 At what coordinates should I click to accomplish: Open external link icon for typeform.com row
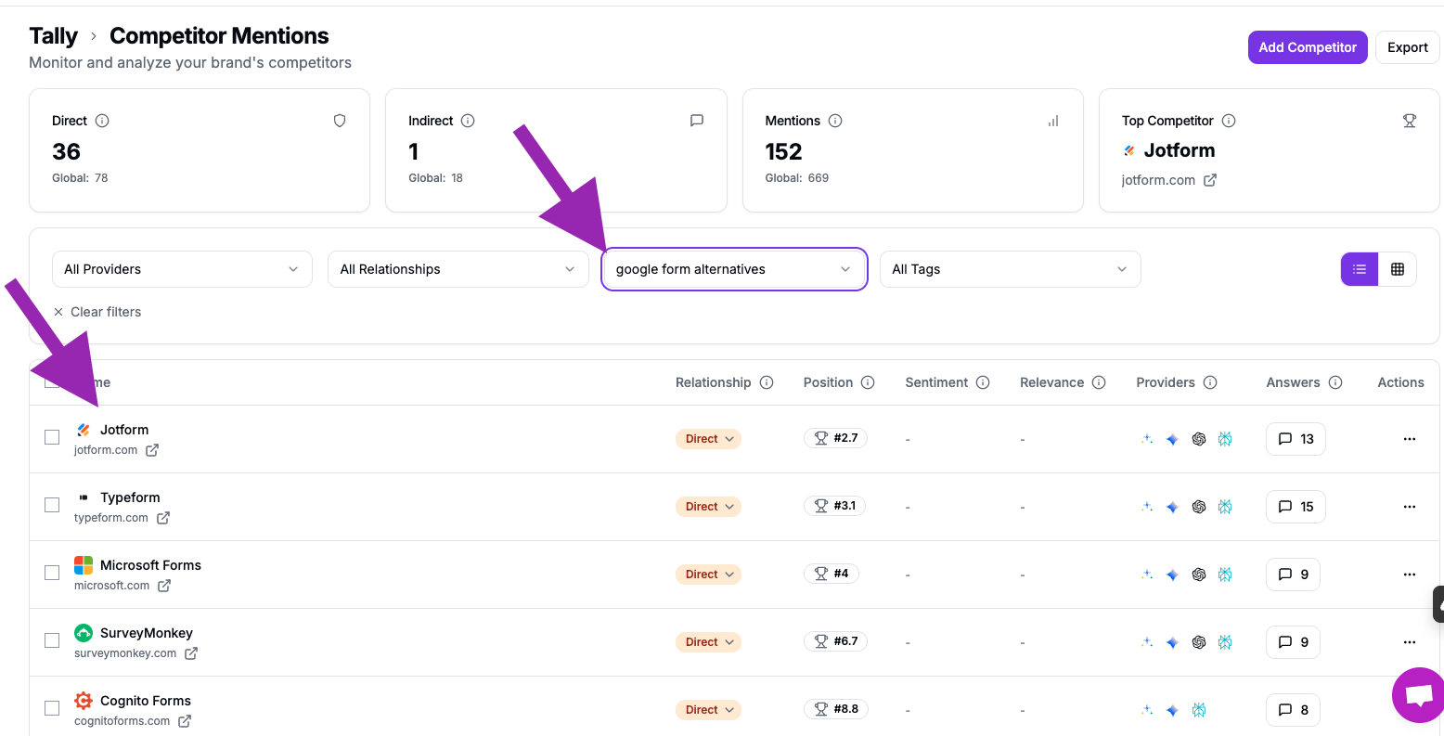point(163,518)
